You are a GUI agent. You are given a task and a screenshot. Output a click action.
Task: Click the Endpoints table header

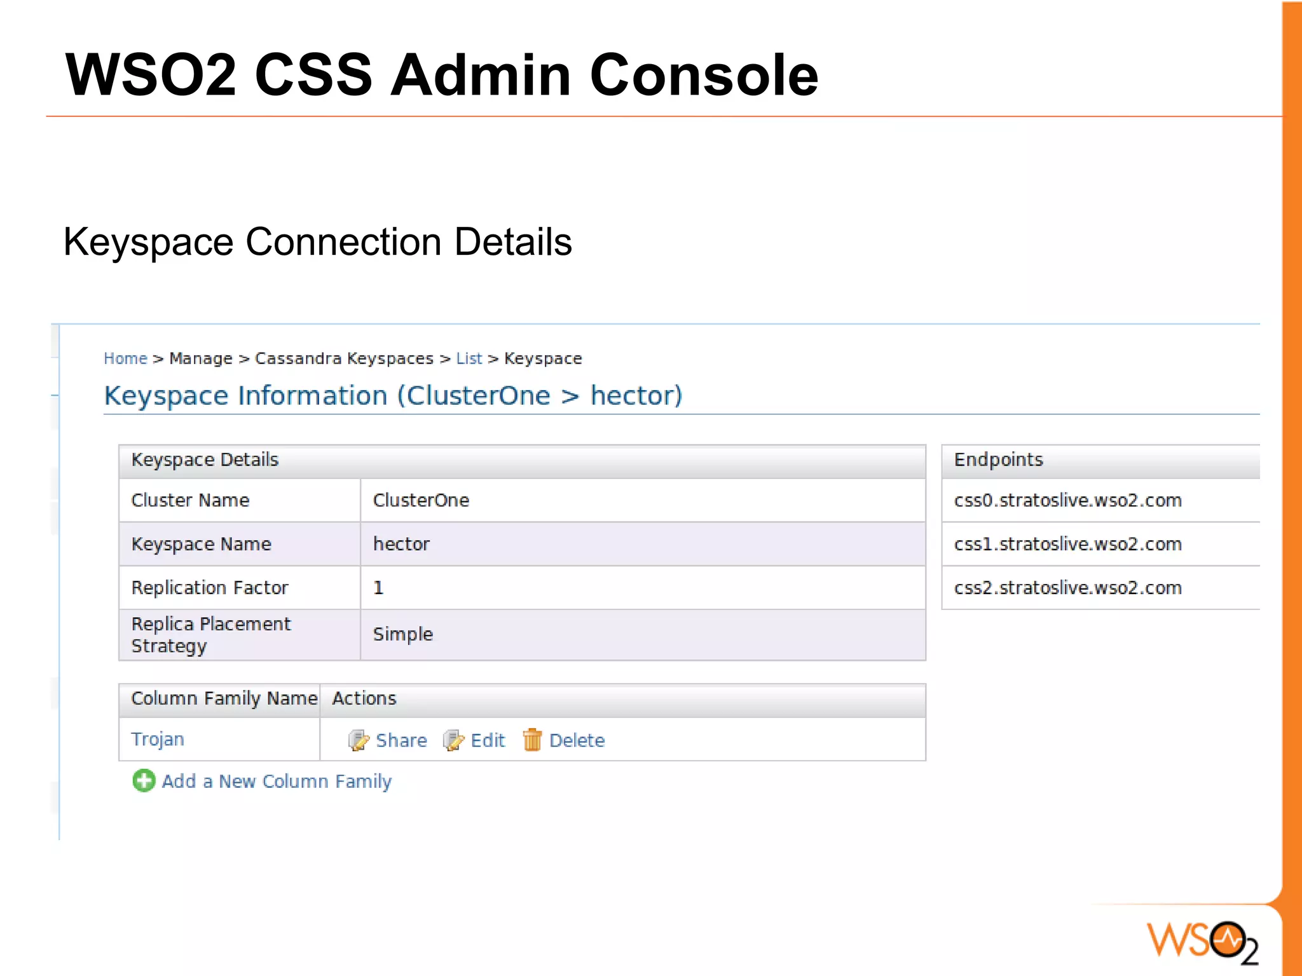999,459
